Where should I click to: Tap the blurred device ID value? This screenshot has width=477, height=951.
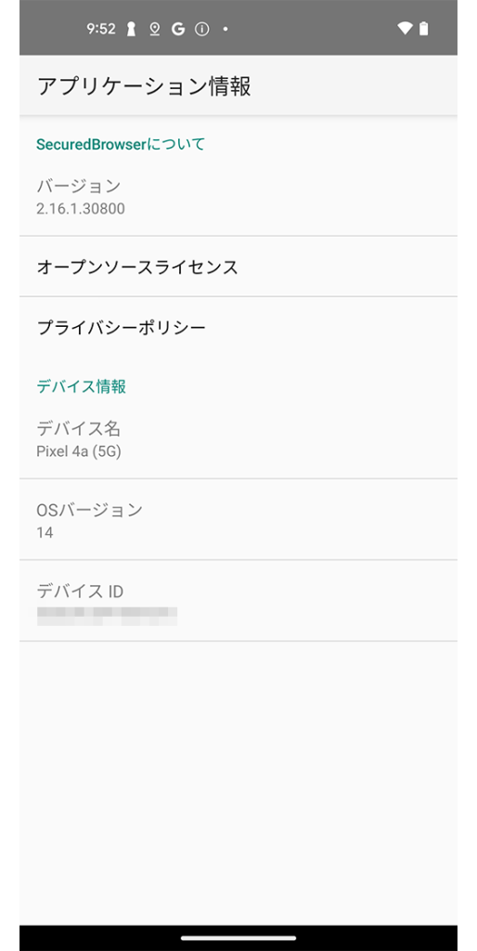pos(107,615)
